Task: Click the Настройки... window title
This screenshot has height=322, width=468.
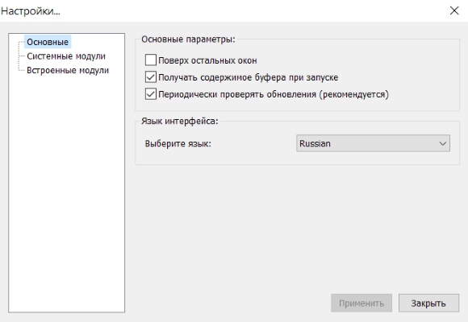Action: 31,11
